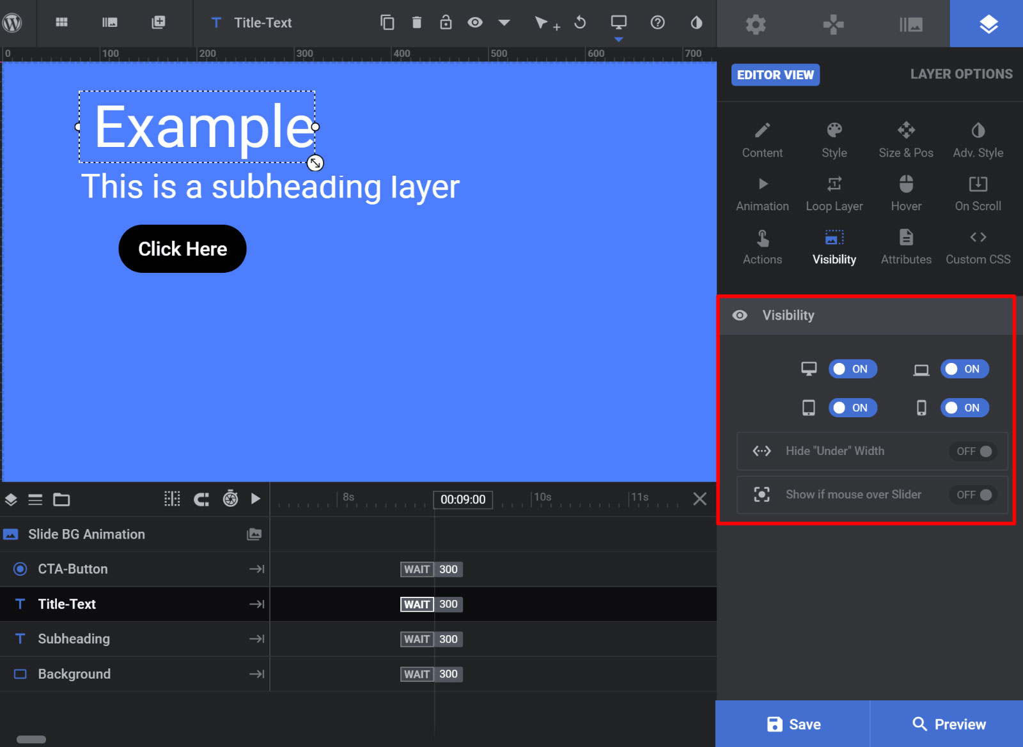Open the general settings gear tab
1023x747 pixels.
pyautogui.click(x=756, y=24)
